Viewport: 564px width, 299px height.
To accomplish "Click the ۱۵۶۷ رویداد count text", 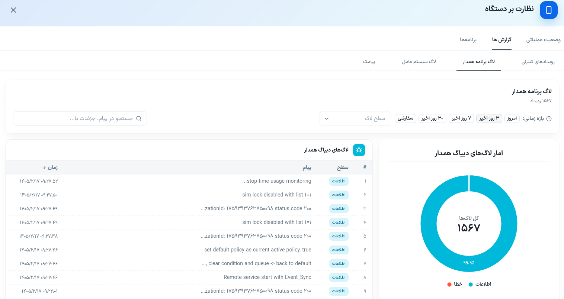I will (x=541, y=101).
